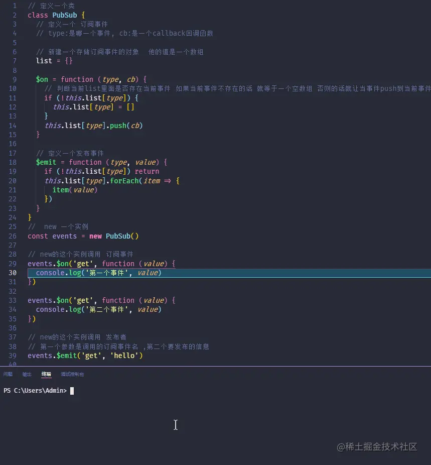Select the $emit function name on line 18
The height and width of the screenshot is (465, 431).
(x=46, y=162)
